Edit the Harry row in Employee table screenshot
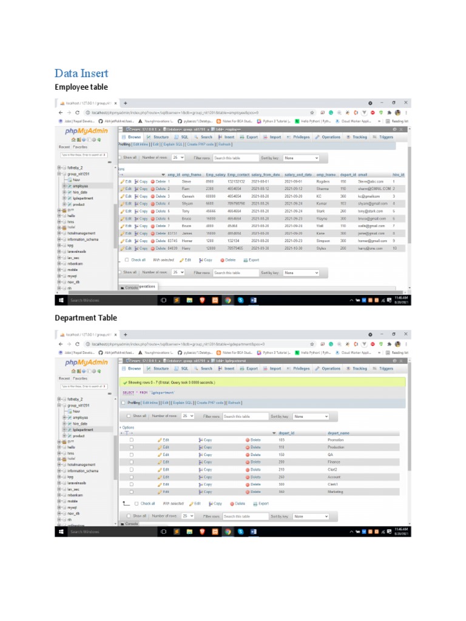The height and width of the screenshot is (621, 466). [126, 248]
